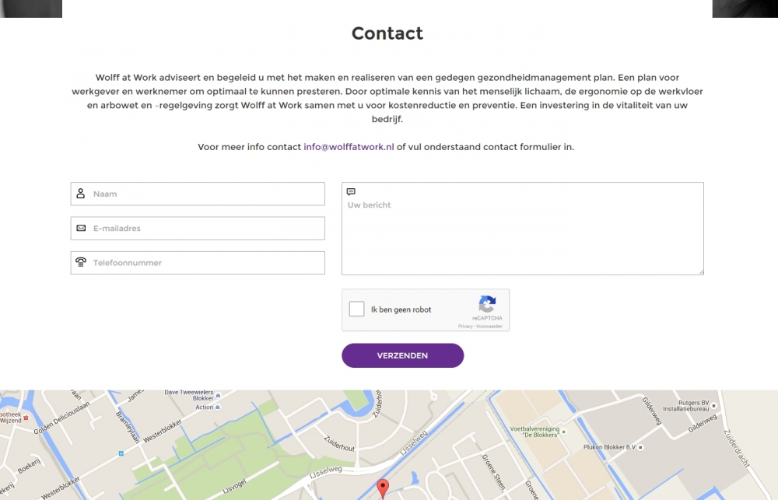Open the reCAPTCHA Privacy link
Viewport: 778px width, 500px height.
(465, 327)
